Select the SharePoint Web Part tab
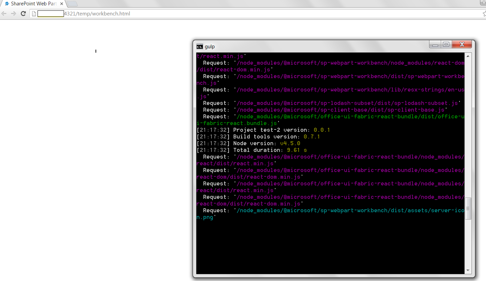The width and height of the screenshot is (486, 281). click(x=34, y=4)
